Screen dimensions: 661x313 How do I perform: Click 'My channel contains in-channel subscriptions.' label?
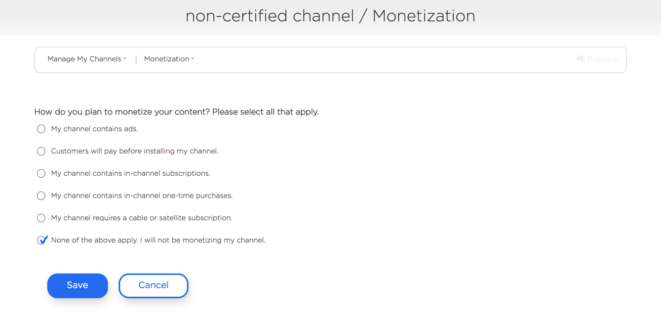point(131,173)
